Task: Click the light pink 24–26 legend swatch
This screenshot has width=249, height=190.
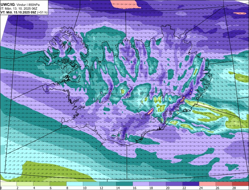Action: [207, 184]
